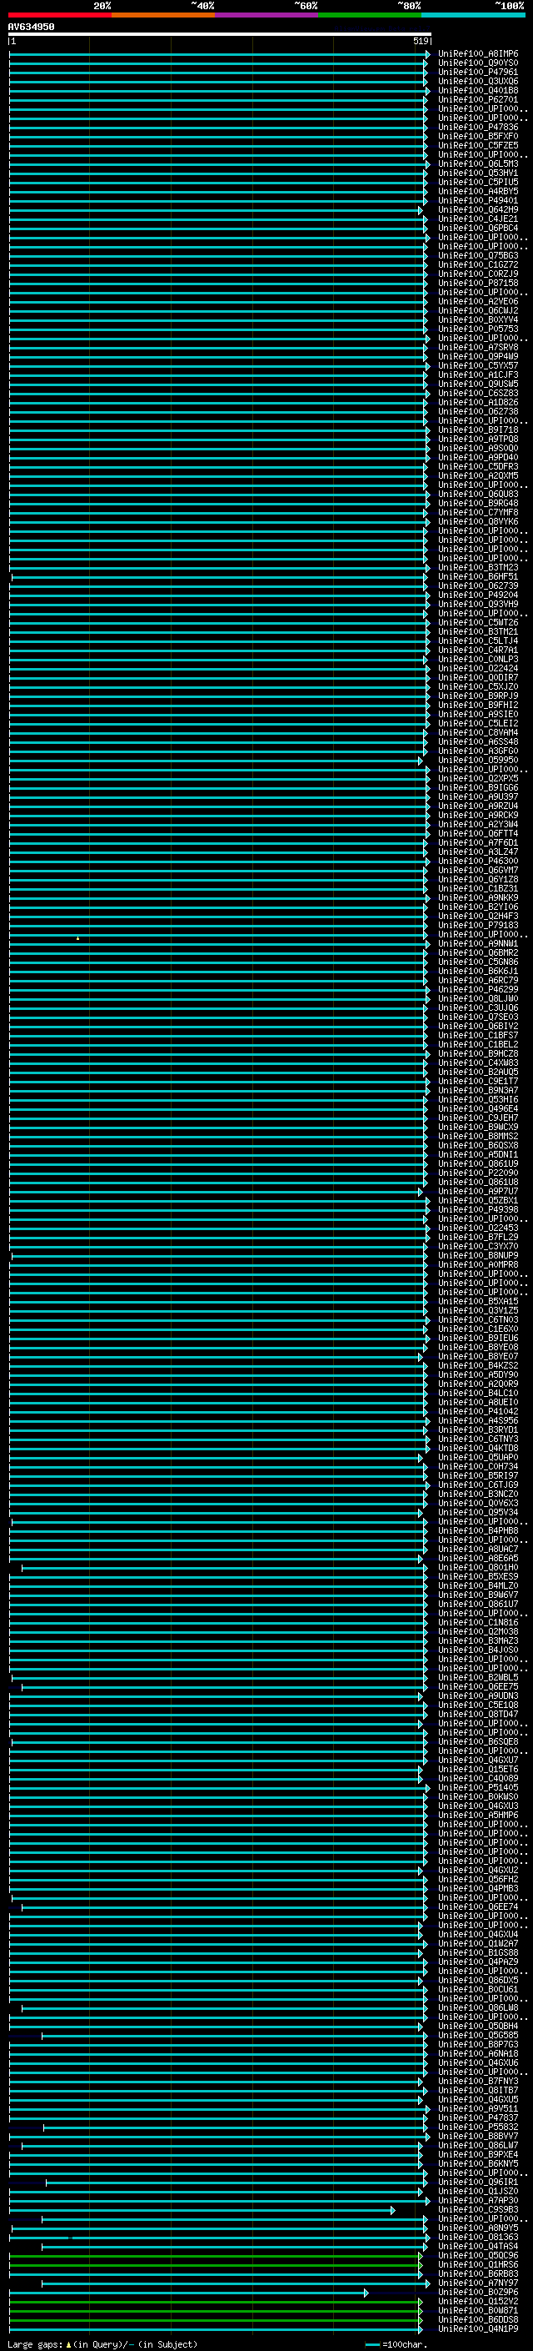Open the UniRef100_B9HCZ8 entry

click(478, 1053)
